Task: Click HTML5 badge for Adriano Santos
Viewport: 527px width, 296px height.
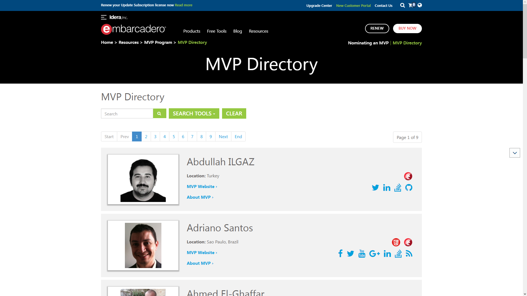Action: tap(396, 242)
